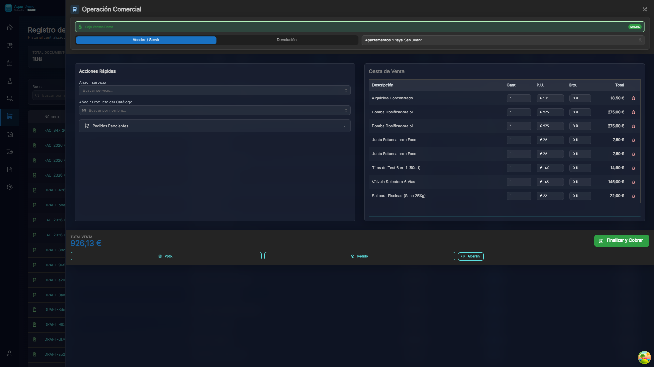Open the user profile icon at sidebar bottom
Screen dimensions: 654x367
click(10, 353)
